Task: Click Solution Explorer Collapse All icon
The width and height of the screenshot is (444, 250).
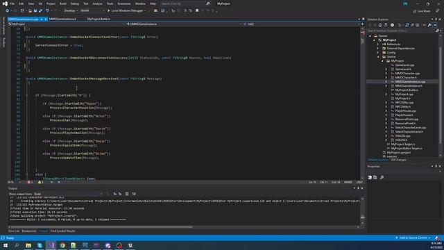Action: coord(412,25)
